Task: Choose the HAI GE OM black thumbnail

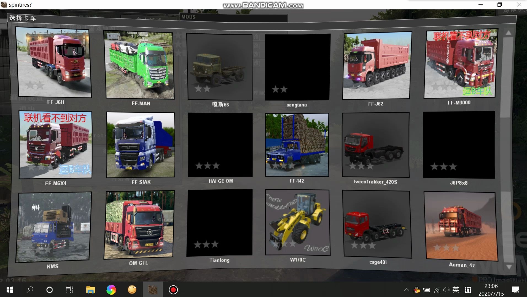Action: tap(220, 145)
